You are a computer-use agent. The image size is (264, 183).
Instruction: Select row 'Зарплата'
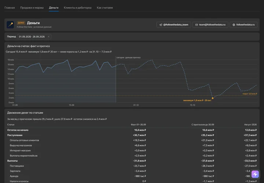click(132, 171)
